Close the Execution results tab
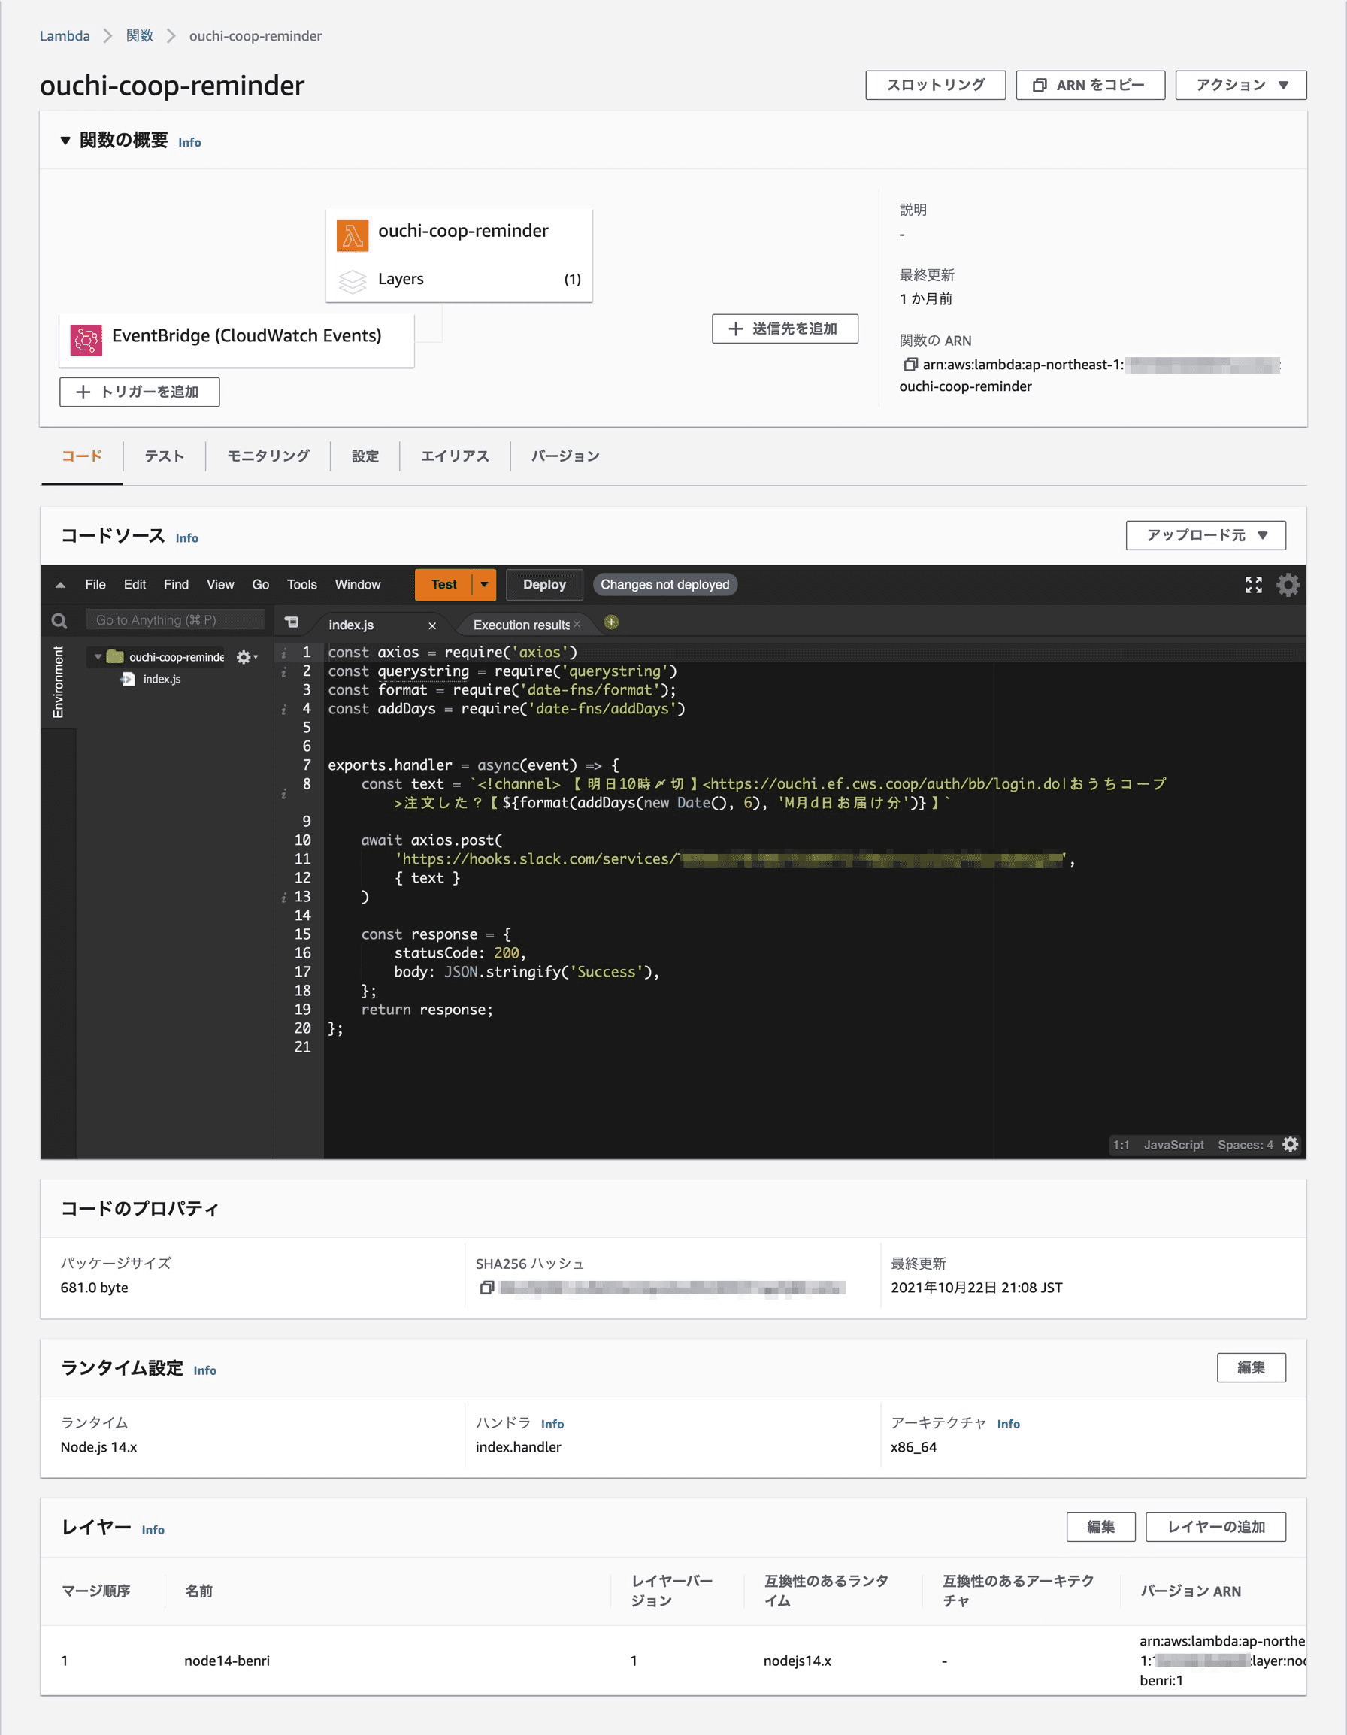 pyautogui.click(x=577, y=625)
